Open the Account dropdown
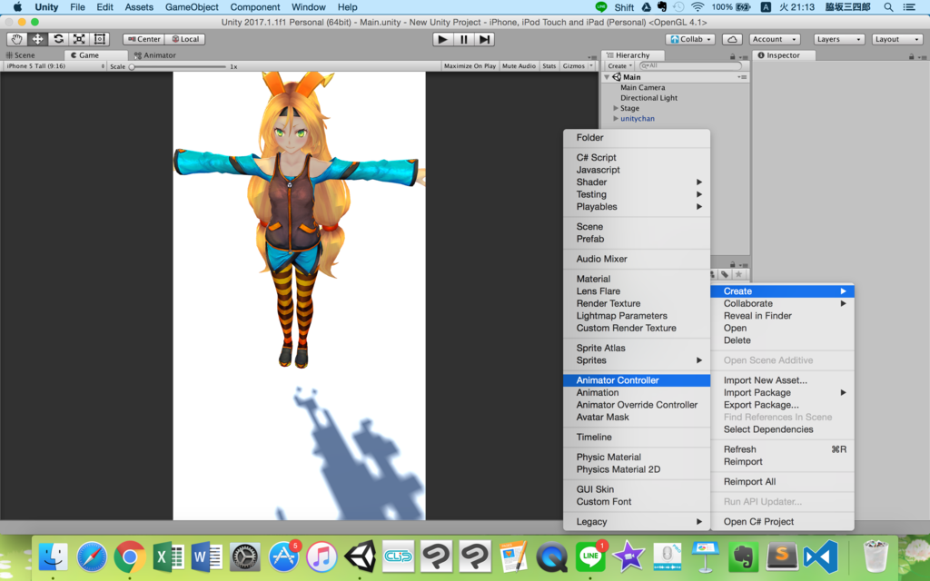 coord(774,39)
